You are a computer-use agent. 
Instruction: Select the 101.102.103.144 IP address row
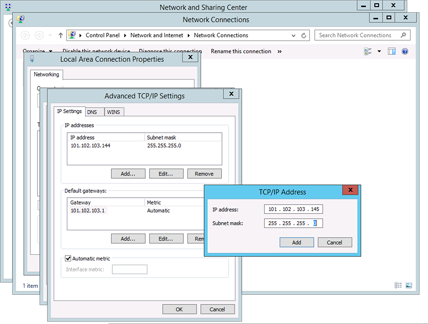click(x=90, y=146)
